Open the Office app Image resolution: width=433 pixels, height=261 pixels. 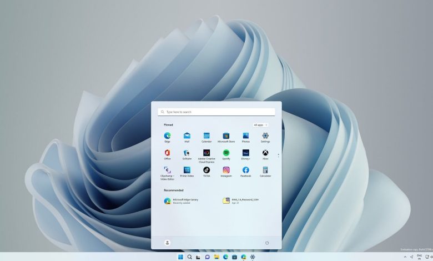pos(167,155)
